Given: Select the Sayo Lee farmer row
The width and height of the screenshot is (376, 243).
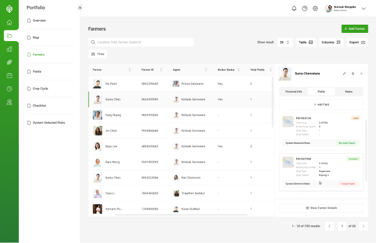Looking at the screenshot, I should coord(182,146).
